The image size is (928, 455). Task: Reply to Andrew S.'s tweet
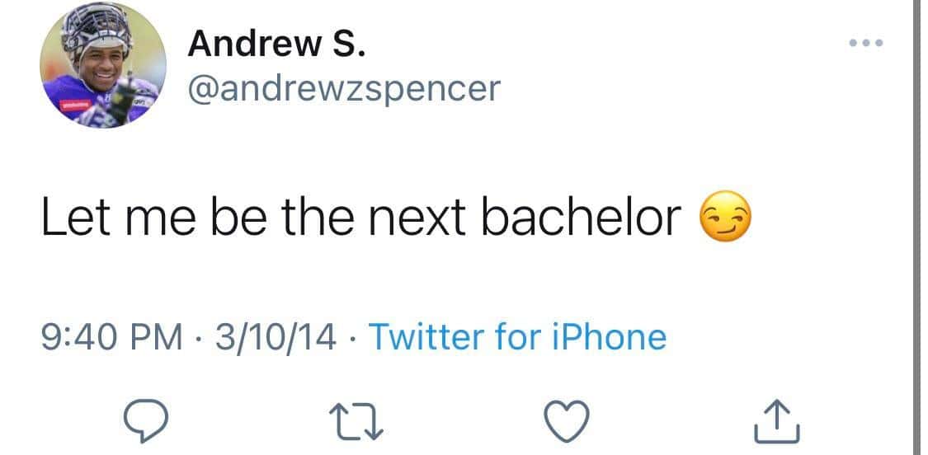(x=146, y=420)
